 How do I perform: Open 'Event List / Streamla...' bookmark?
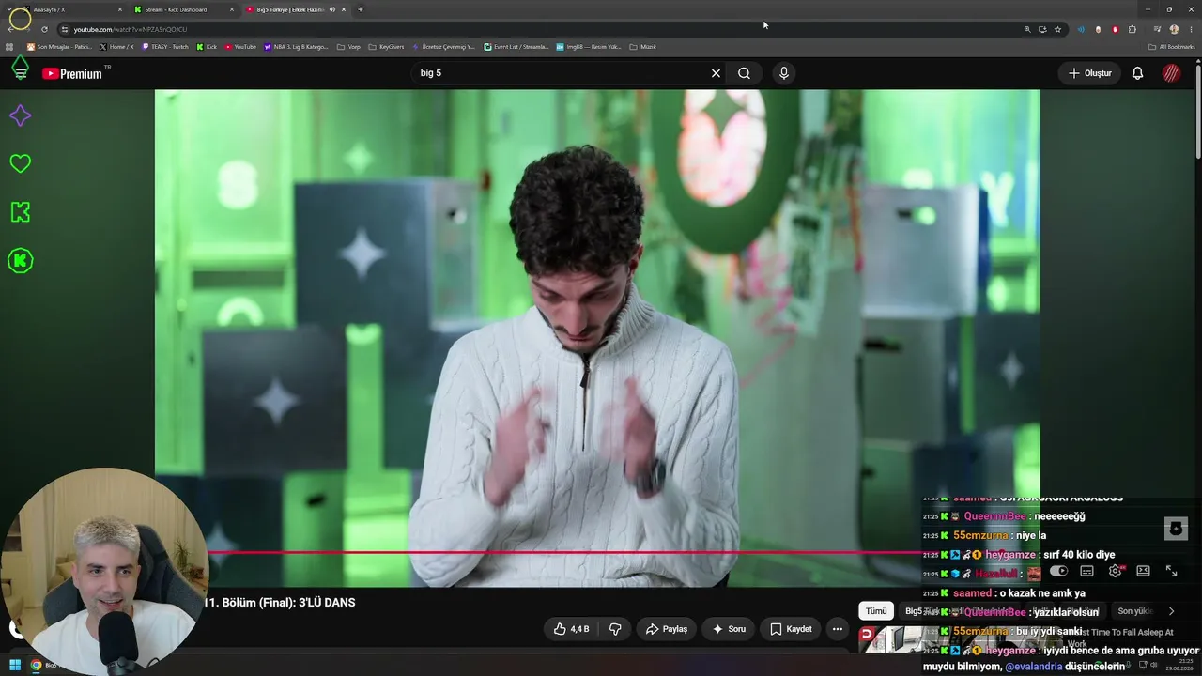pyautogui.click(x=516, y=47)
